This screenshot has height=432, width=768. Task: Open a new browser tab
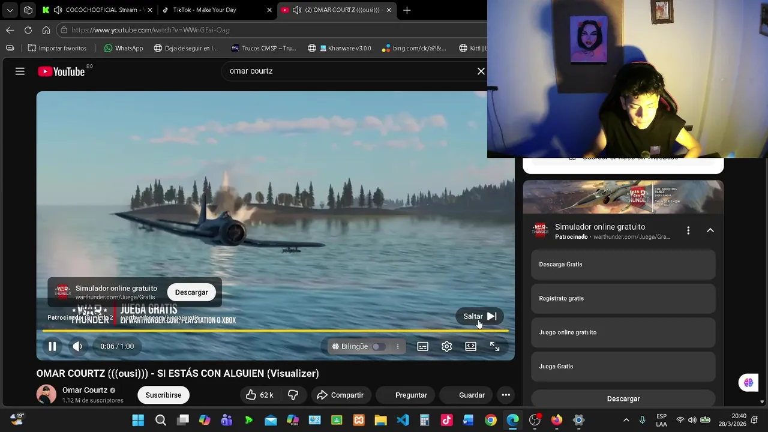click(x=407, y=10)
